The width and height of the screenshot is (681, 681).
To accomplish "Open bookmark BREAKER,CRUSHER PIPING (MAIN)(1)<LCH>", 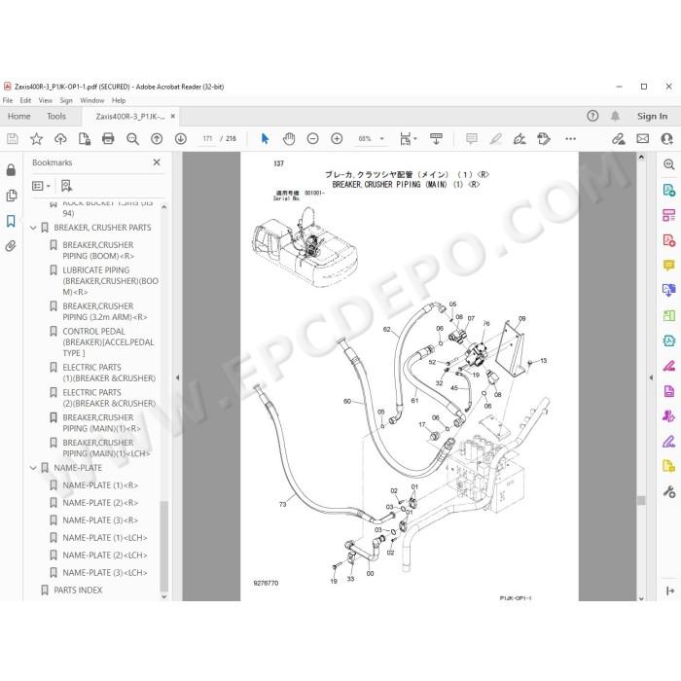I will pos(106,448).
